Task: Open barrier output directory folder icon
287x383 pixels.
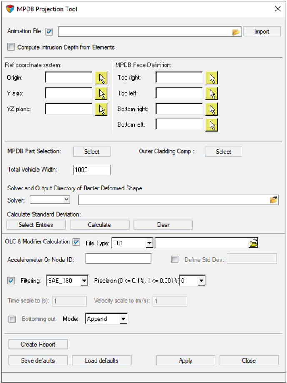Action: (274, 200)
